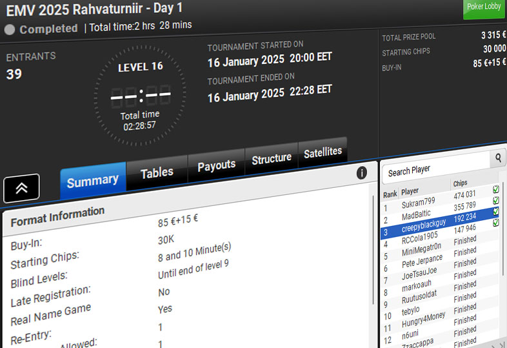507x348 pixels.
Task: Open the Payouts tab
Action: pos(216,165)
